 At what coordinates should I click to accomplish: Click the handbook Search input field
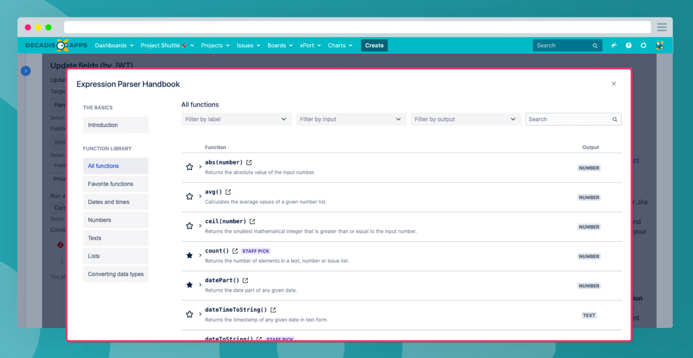coord(573,119)
